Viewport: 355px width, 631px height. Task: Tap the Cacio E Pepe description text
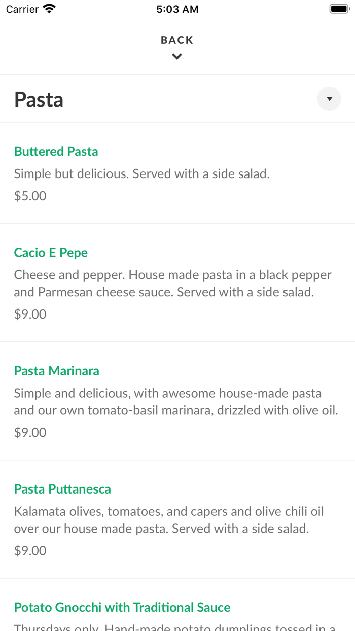coord(172,283)
